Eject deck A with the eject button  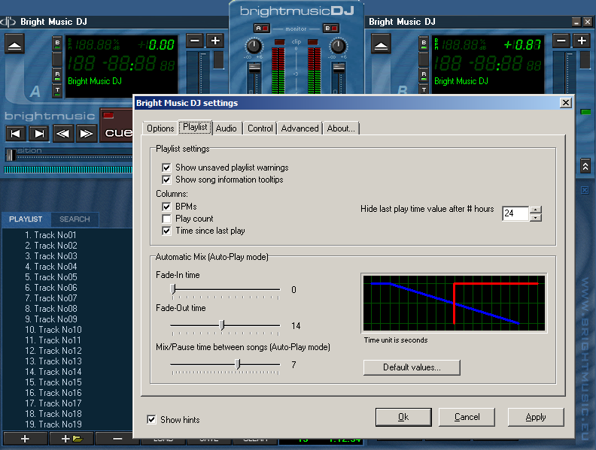click(14, 44)
